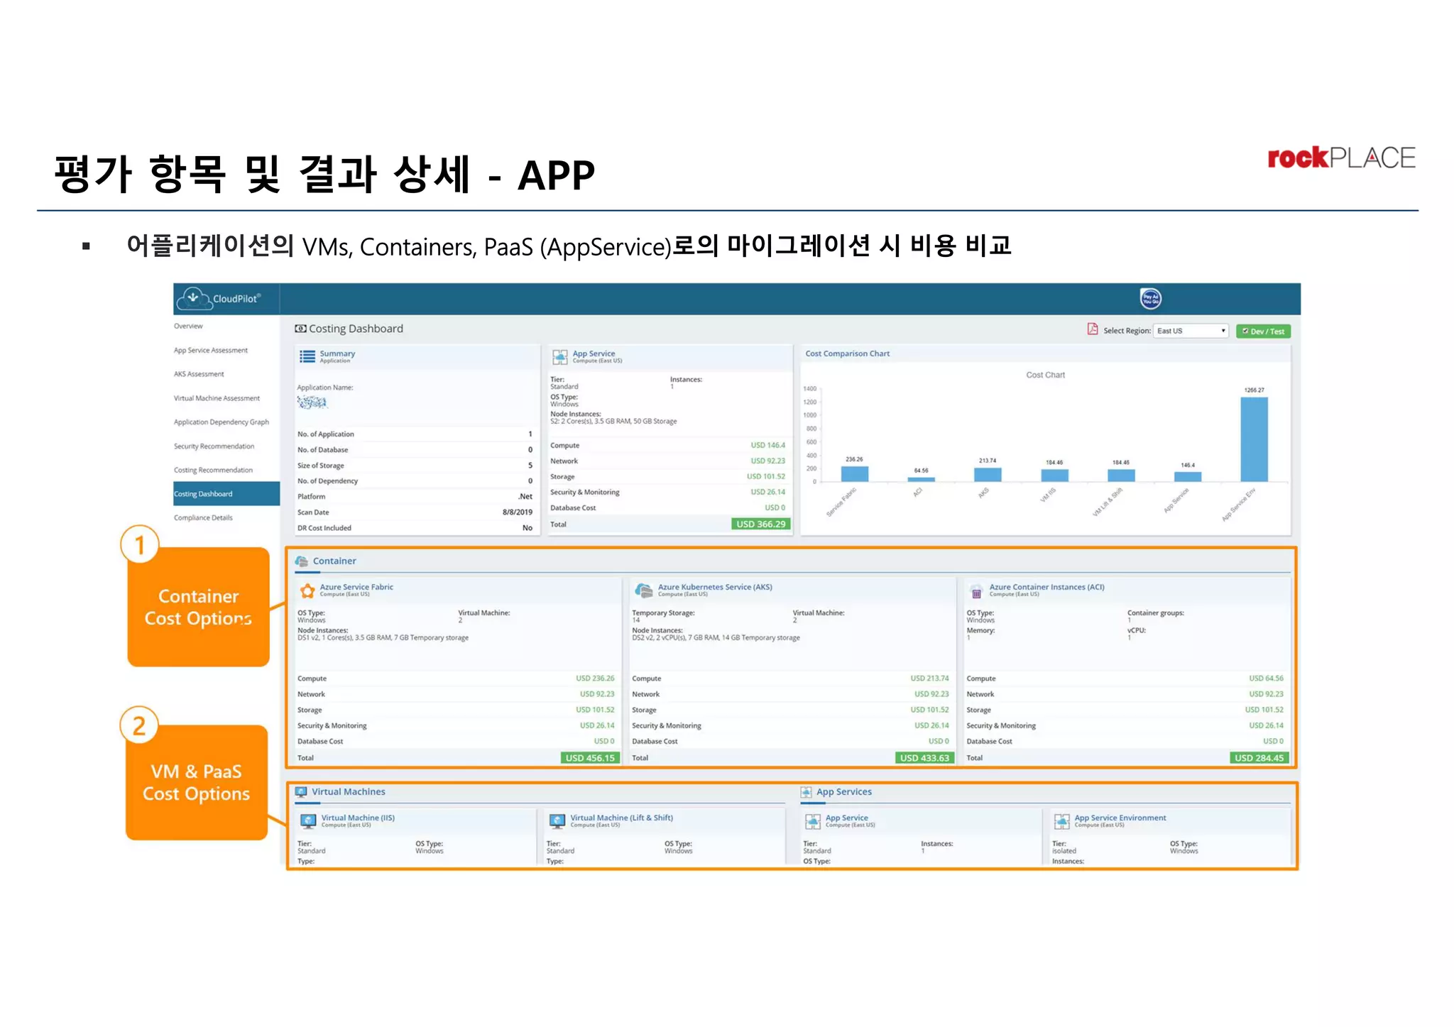1454x1027 pixels.
Task: Open Compliance Details in sidebar
Action: (203, 518)
